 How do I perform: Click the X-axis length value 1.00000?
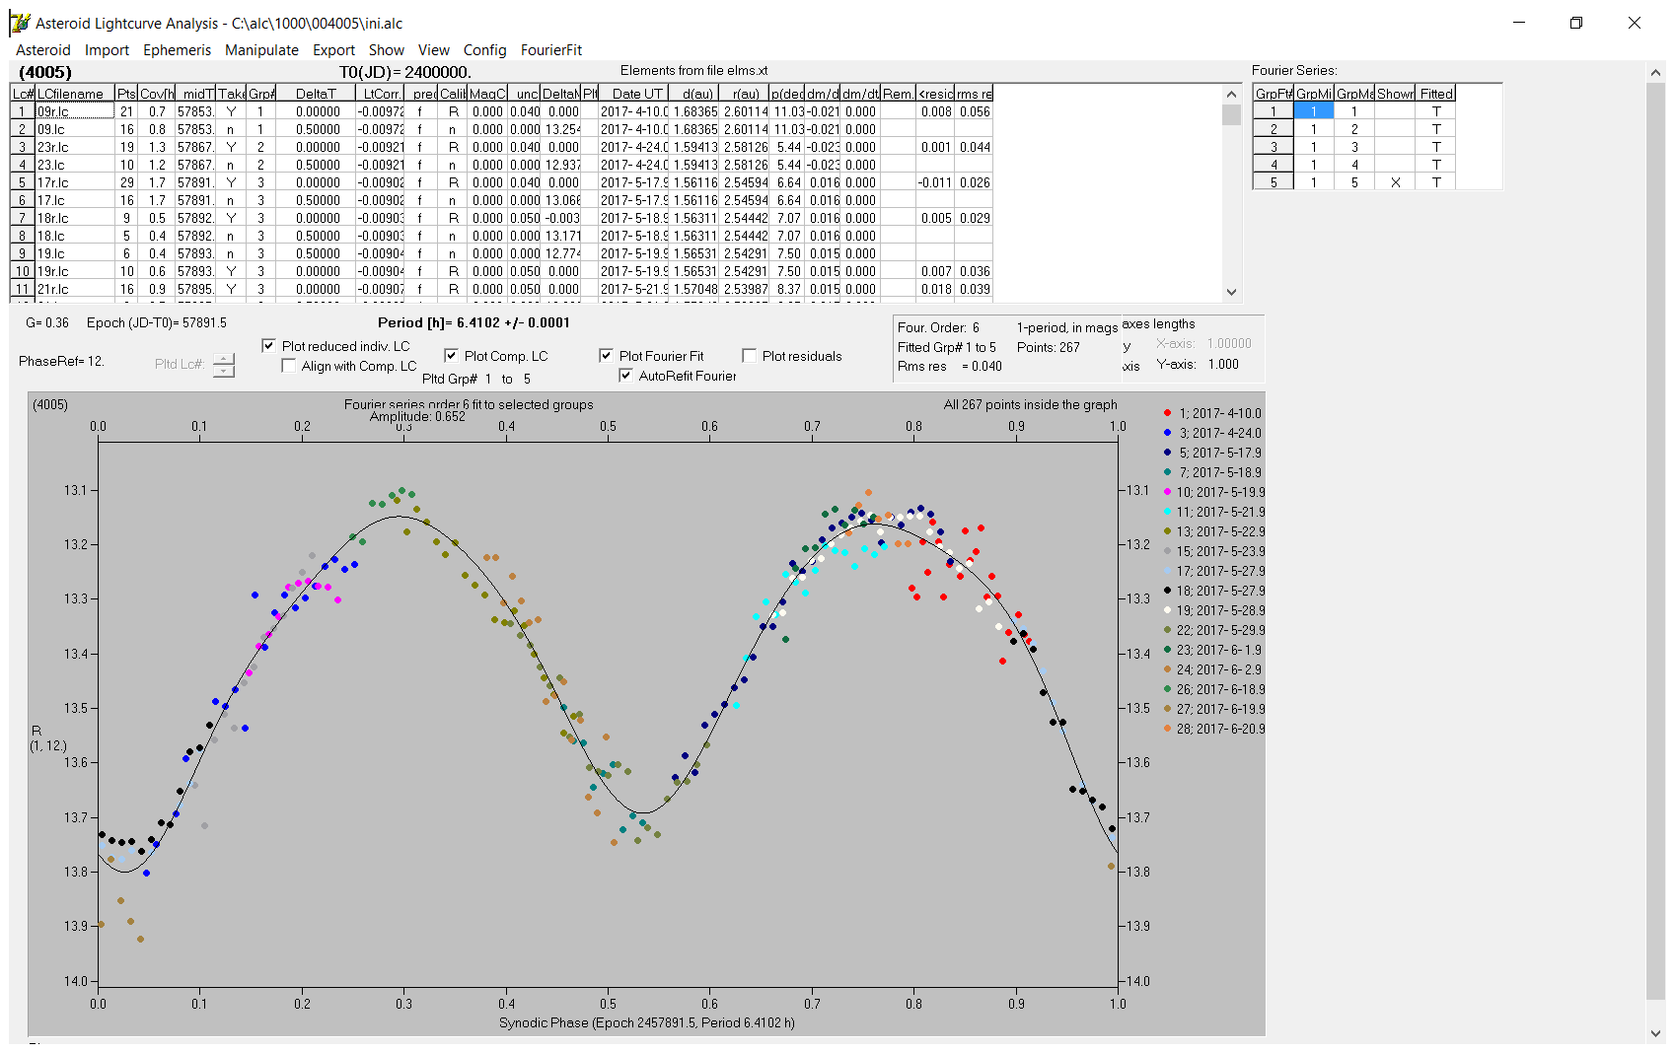pos(1229,344)
